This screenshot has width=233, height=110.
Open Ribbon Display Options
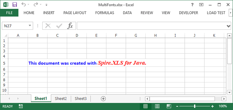(x=201, y=5)
